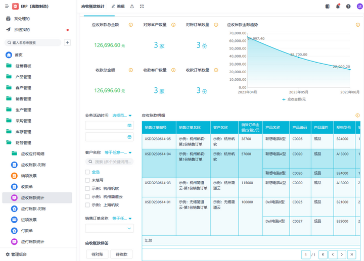Image resolution: width=364 pixels, height=261 pixels.
Task: Open the 首页 home icon item
Action: click(9, 55)
